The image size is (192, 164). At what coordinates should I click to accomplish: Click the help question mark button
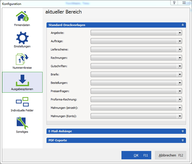point(174,3)
